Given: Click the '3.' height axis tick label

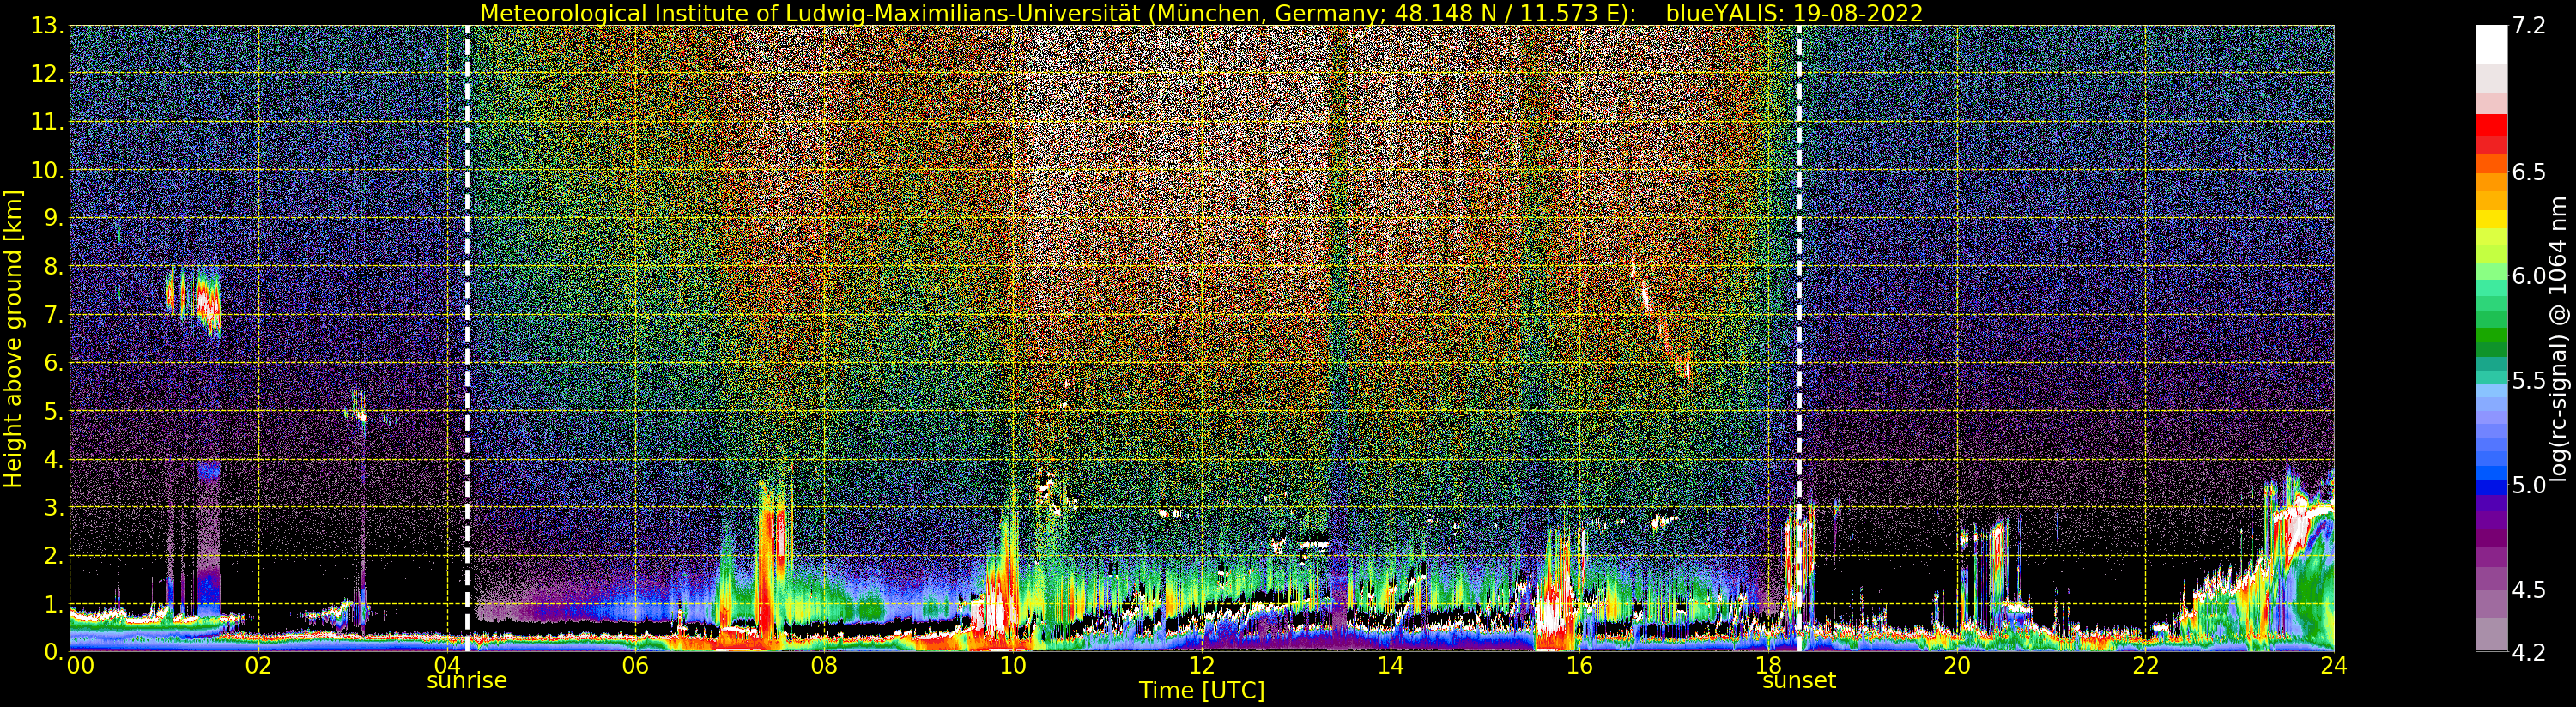Looking at the screenshot, I should coord(54,507).
